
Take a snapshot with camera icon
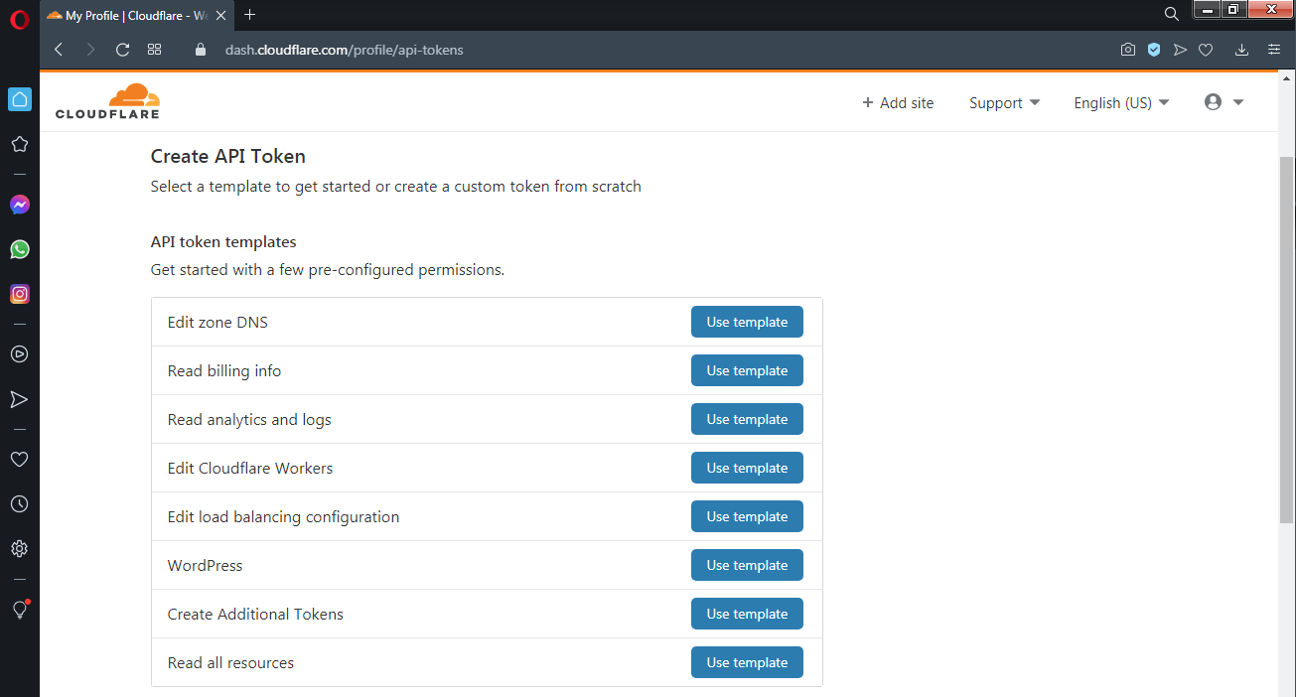(x=1128, y=50)
